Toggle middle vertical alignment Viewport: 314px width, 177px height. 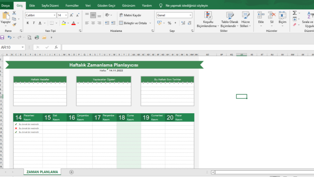pyautogui.click(x=93, y=15)
